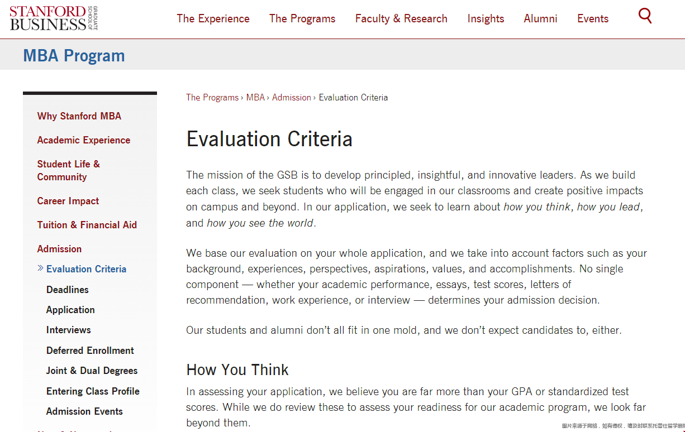Select the MBA breadcrumb link
The image size is (685, 432).
[255, 97]
